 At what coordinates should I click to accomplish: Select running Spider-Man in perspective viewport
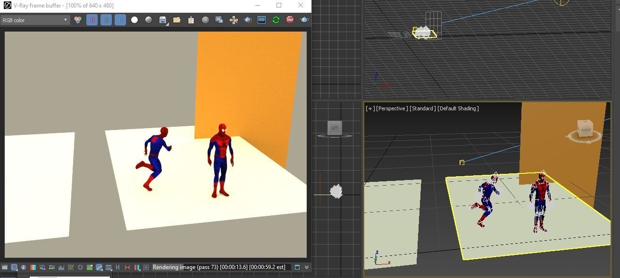(x=486, y=200)
